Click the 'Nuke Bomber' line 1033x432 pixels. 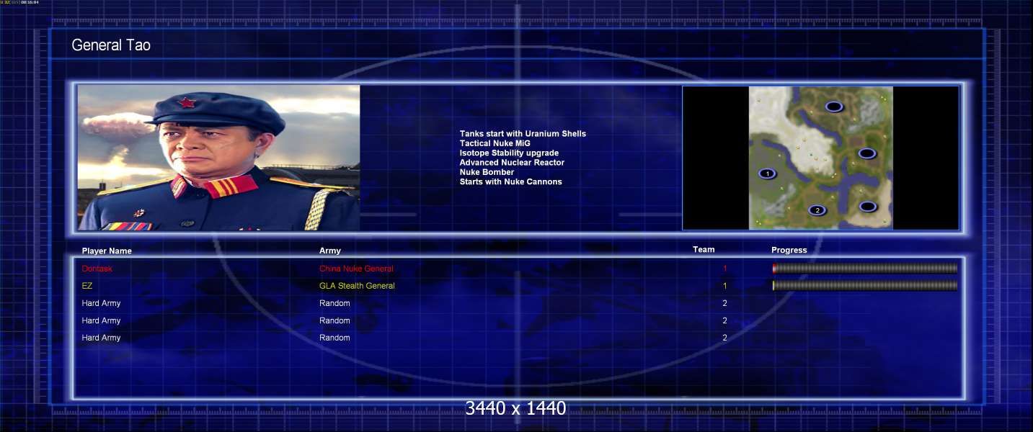click(487, 172)
